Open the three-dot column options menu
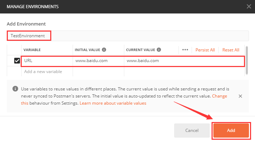The image size is (255, 144). coord(185,50)
